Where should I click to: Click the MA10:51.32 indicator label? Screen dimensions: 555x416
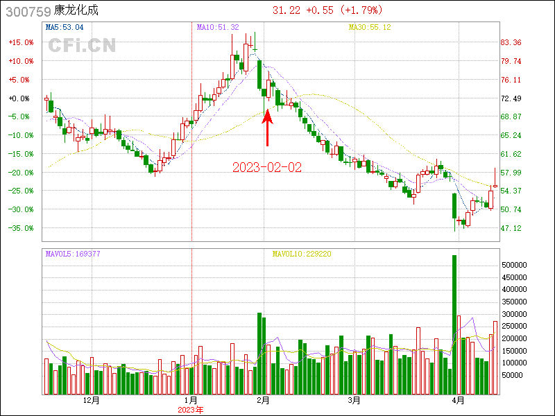click(x=218, y=28)
